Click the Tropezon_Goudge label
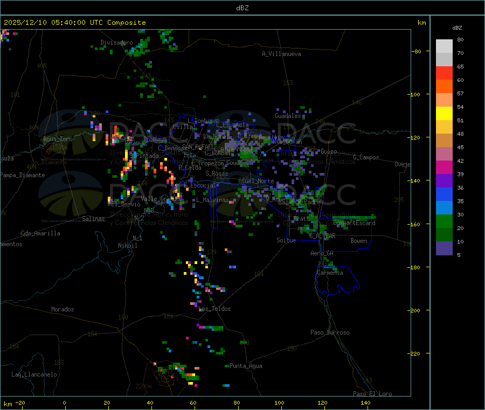 coord(222,163)
